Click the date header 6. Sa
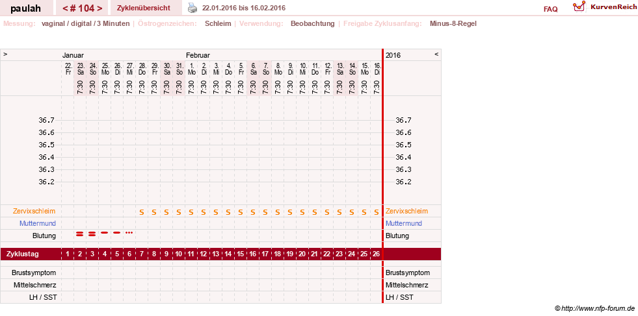This screenshot has height=316, width=638. pos(253,69)
